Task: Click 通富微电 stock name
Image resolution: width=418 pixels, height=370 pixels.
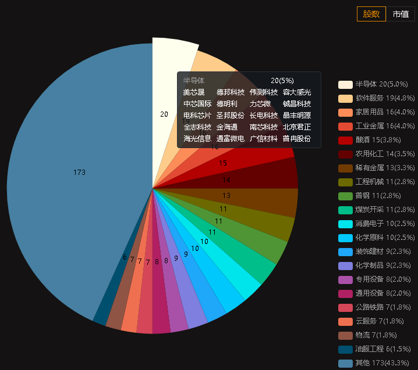Action: (231, 139)
